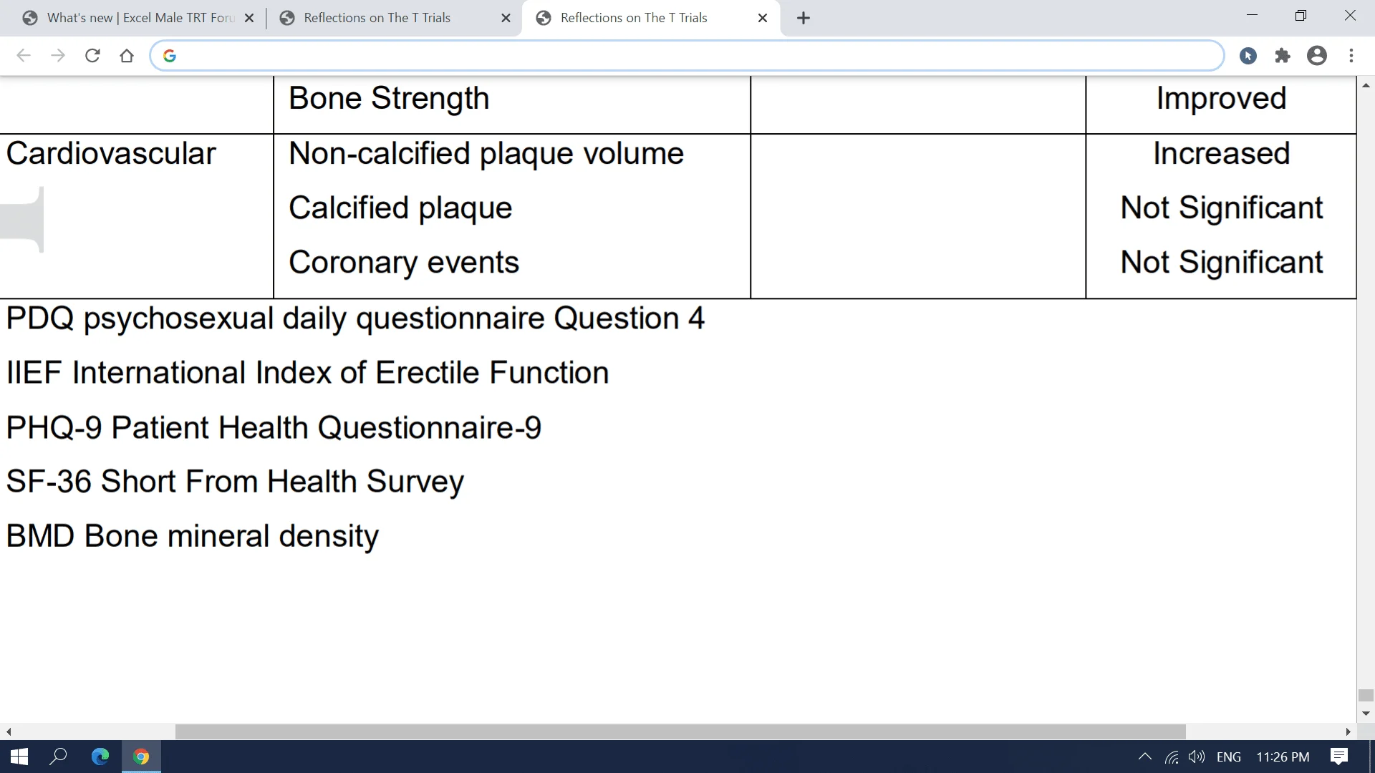Click the back navigation arrow
The width and height of the screenshot is (1375, 773).
click(23, 54)
